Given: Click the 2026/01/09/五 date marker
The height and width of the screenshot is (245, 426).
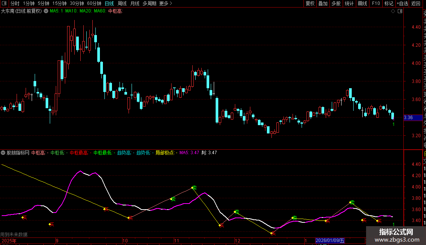Looking at the screenshot, I should click(x=330, y=240).
